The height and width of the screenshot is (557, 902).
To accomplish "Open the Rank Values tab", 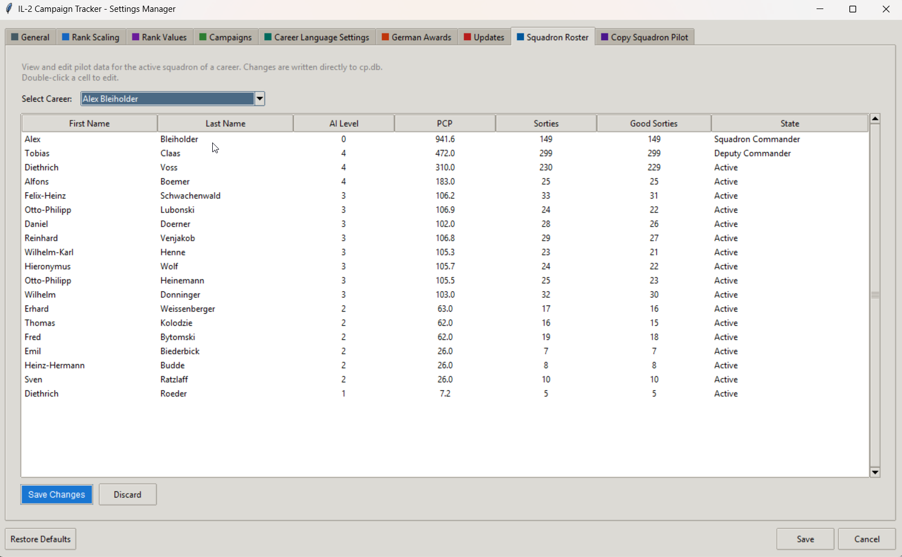I will 160,37.
